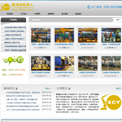Open sidebar category 全自动附墙架机器人焊接生产线

tap(15, 46)
